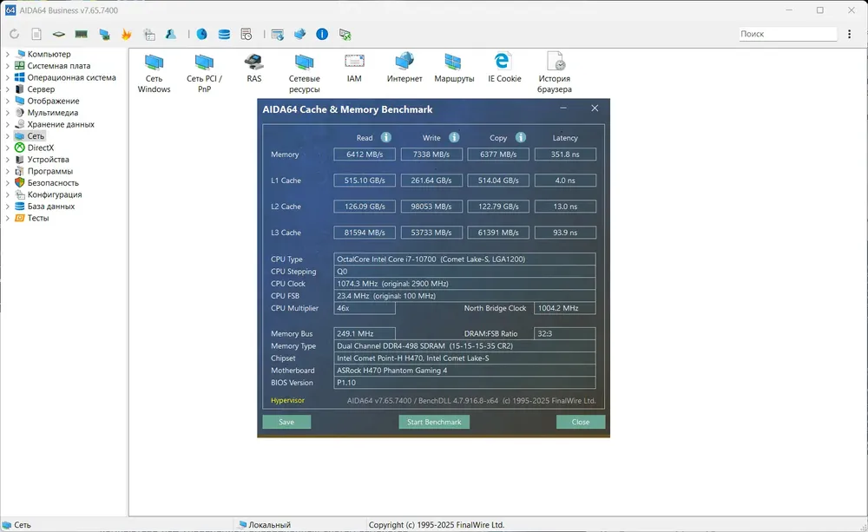Click the blue info toolbar icon
868x532 pixels.
click(x=322, y=35)
